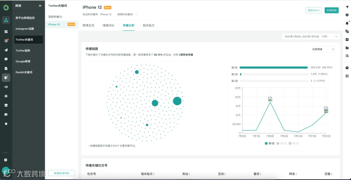Collapse the 舆情 side panel
The width and height of the screenshot is (351, 180).
40,6
